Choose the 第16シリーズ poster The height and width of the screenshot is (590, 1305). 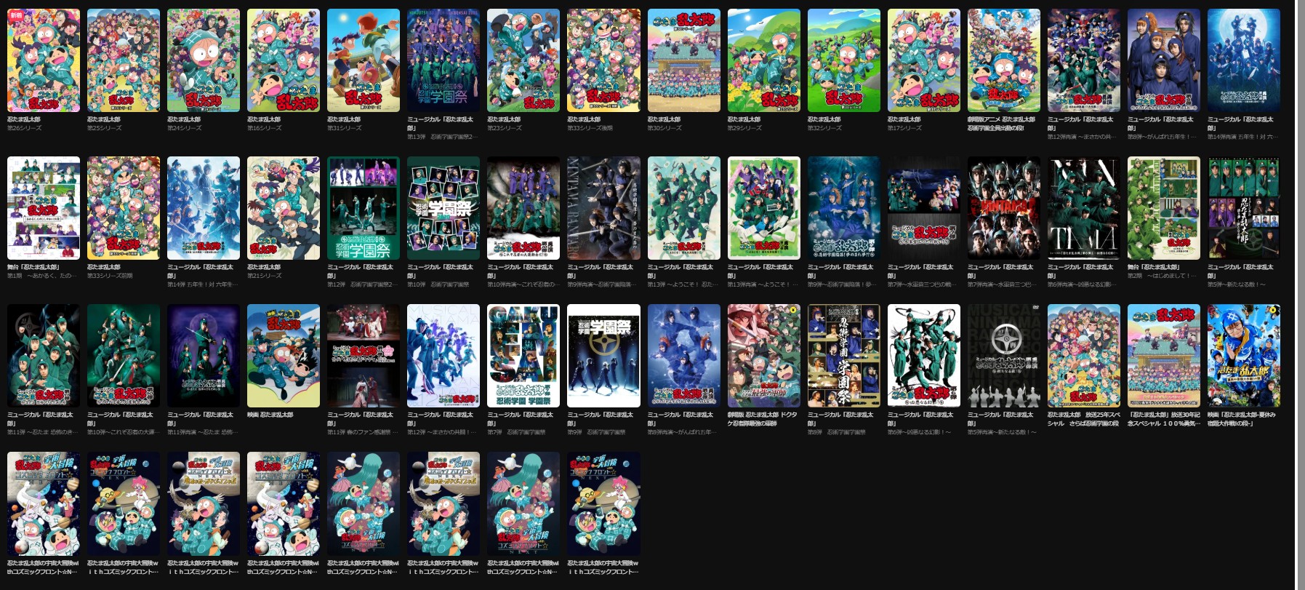pos(284,60)
